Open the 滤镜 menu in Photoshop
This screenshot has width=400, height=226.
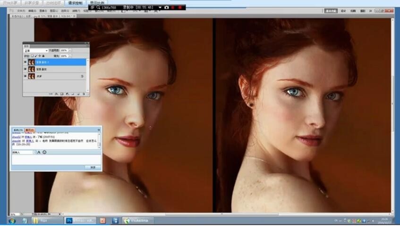tap(77, 11)
